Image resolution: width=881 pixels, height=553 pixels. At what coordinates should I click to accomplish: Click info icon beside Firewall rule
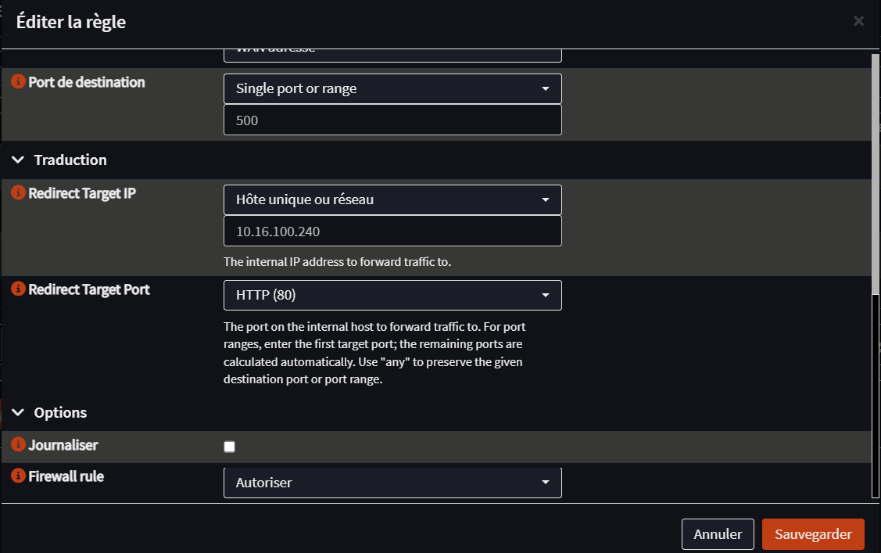[18, 476]
